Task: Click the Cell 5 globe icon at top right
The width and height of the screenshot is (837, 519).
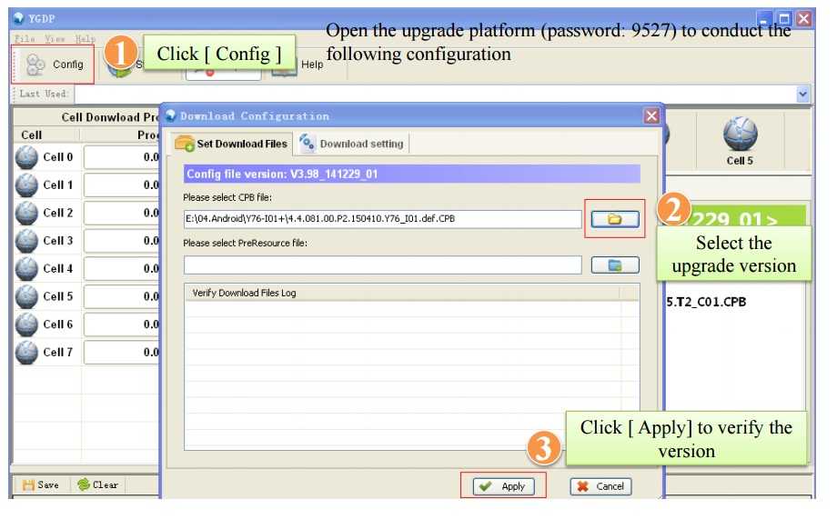Action: tap(740, 136)
